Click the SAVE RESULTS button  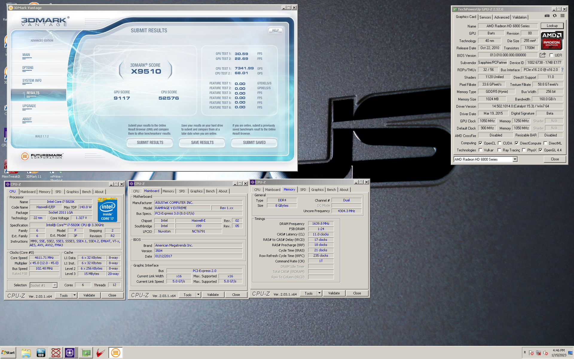click(x=202, y=142)
